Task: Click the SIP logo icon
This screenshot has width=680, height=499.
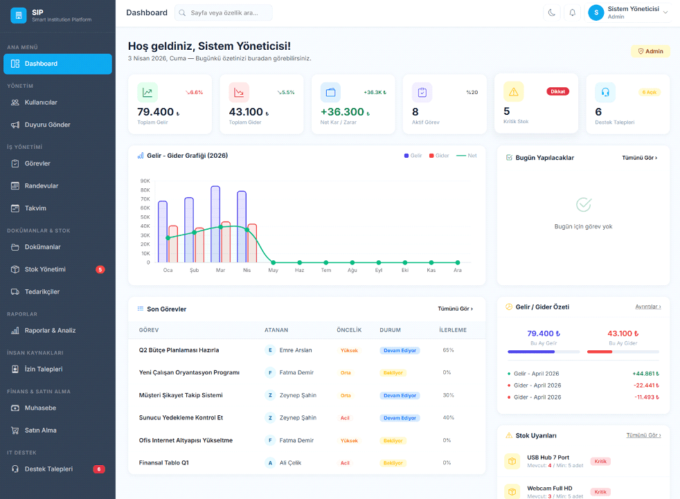Action: 18,15
